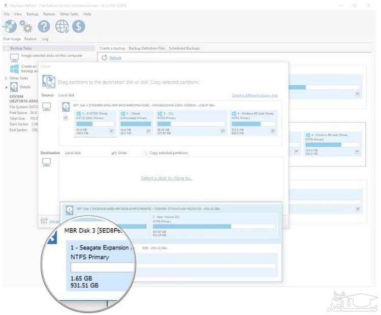The height and width of the screenshot is (315, 381).
Task: Collapse the Details section
Action: point(6,87)
